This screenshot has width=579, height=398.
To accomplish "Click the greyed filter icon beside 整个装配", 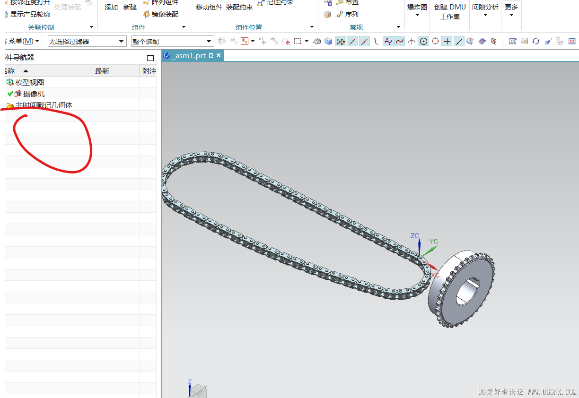I will (234, 41).
